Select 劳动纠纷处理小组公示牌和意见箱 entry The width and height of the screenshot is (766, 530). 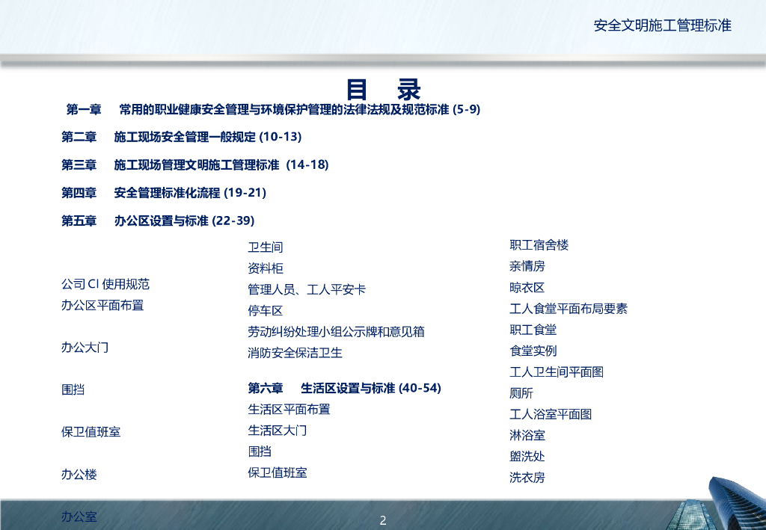pos(336,332)
